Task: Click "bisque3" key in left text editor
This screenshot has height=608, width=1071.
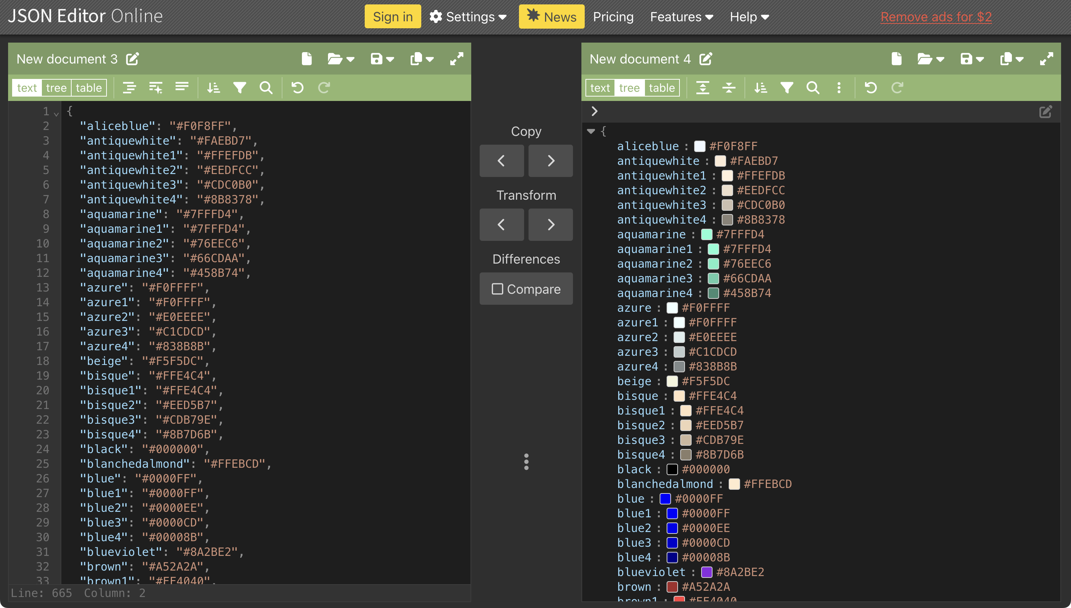Action: tap(111, 420)
